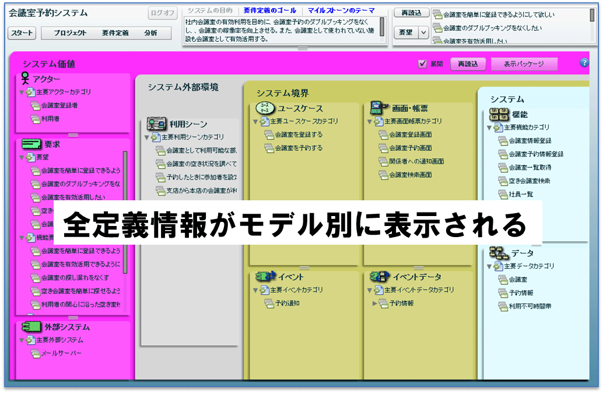The height and width of the screenshot is (393, 603).
Task: Click the イベントデータ panel icon
Action: pyautogui.click(x=380, y=276)
